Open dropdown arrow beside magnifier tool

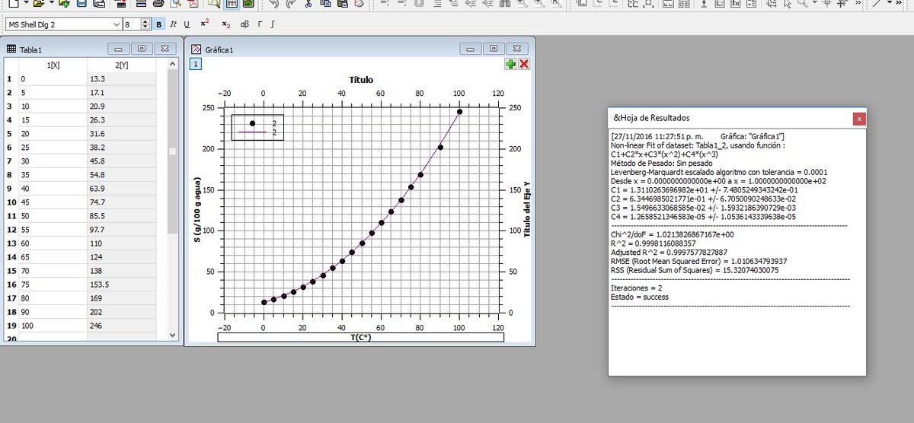814,3
